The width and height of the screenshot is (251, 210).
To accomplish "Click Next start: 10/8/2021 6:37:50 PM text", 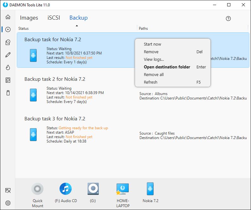I will coord(74,53).
